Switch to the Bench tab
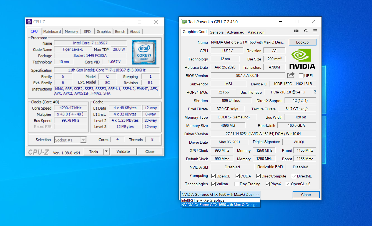This screenshot has width=372, height=226. point(120,31)
